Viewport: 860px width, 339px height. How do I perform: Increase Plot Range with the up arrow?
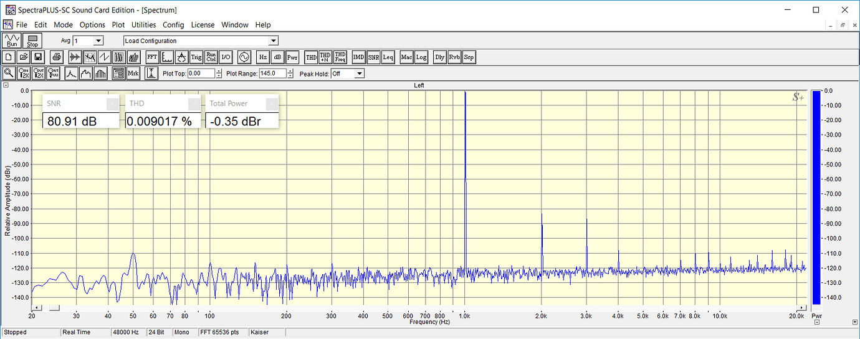click(290, 71)
